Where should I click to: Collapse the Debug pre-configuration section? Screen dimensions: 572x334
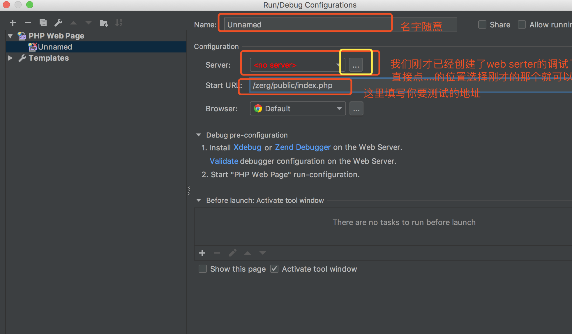click(x=199, y=135)
